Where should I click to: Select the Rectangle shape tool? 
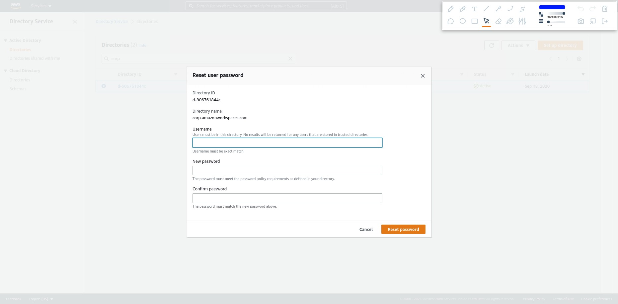coord(474,21)
